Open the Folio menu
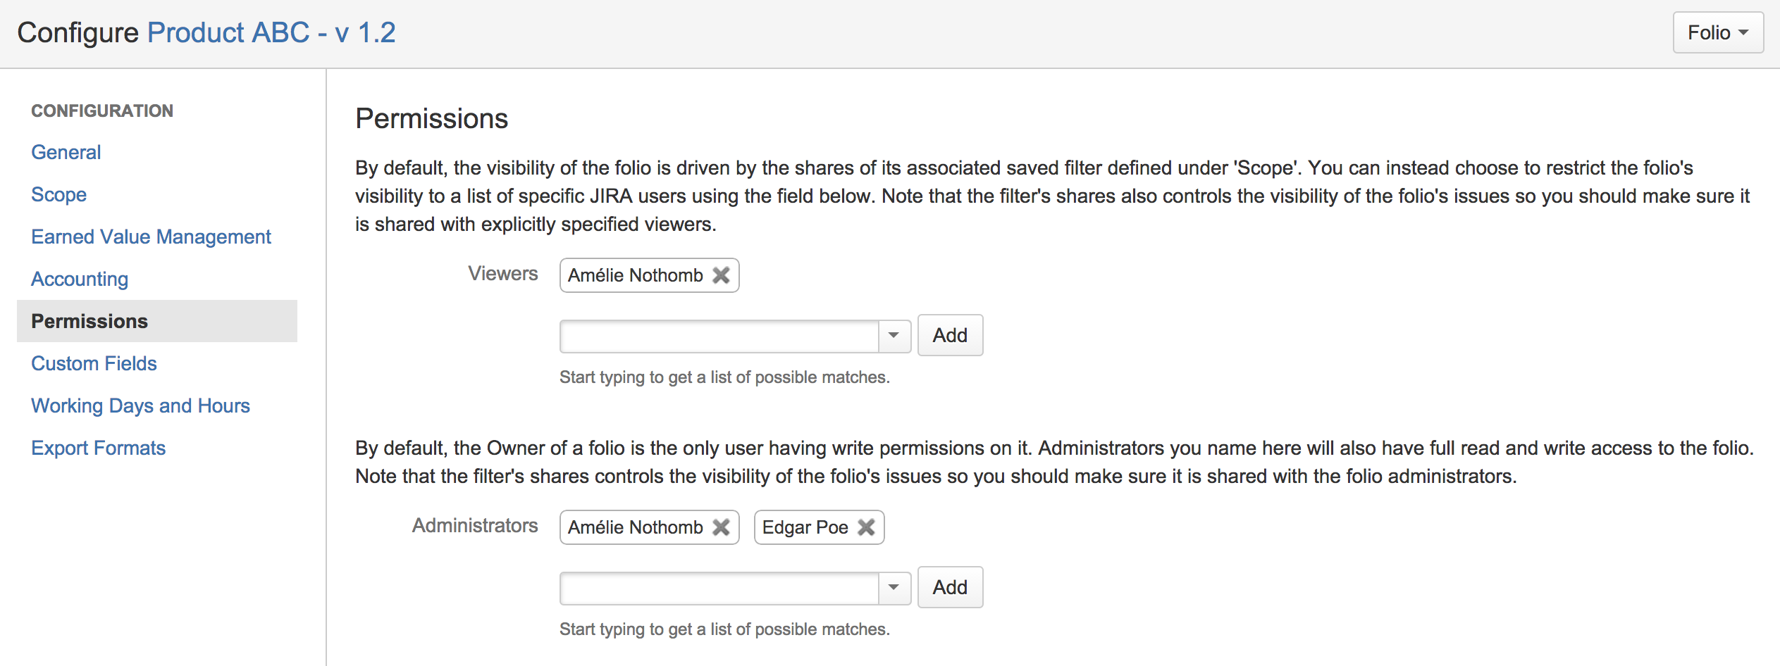Viewport: 1780px width, 666px height. click(1717, 32)
